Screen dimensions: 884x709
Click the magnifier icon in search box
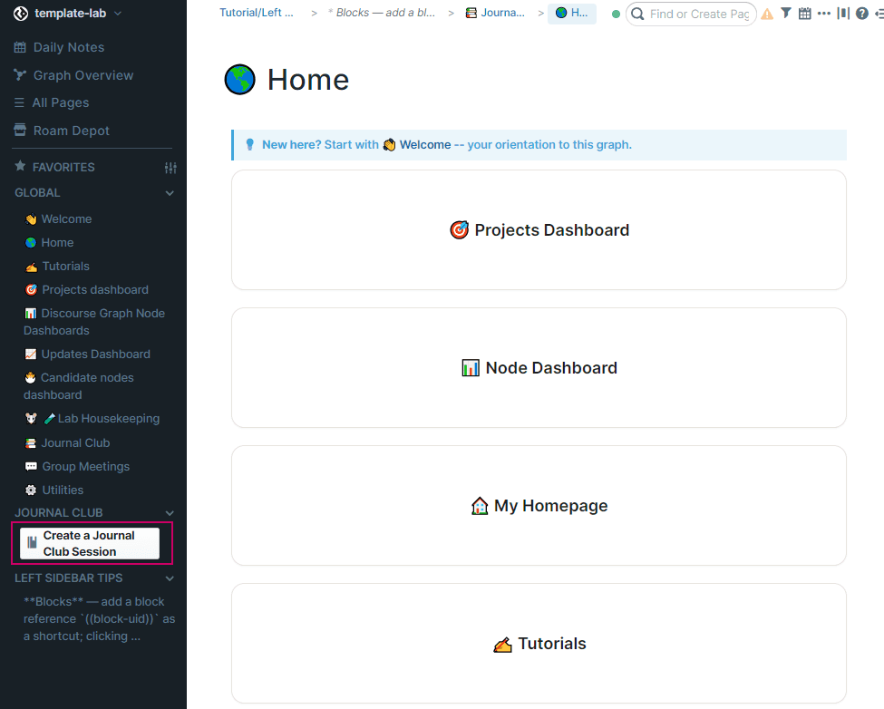click(x=637, y=15)
